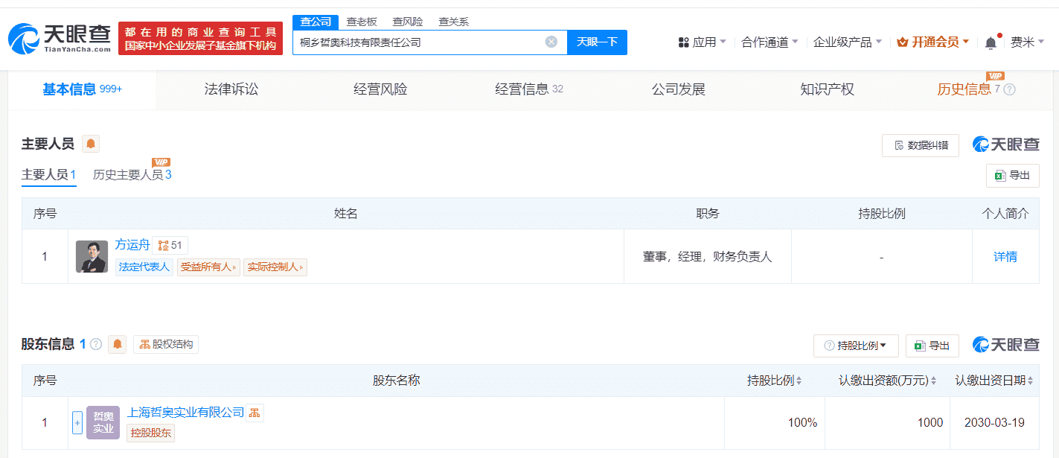1059x458 pixels.
Task: Open equity chart icon next to 上海哲奥实业有限公司
Action: tap(255, 413)
